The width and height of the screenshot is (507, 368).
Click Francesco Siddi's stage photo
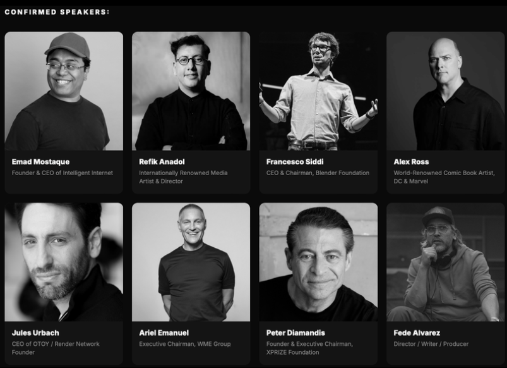[x=318, y=91]
